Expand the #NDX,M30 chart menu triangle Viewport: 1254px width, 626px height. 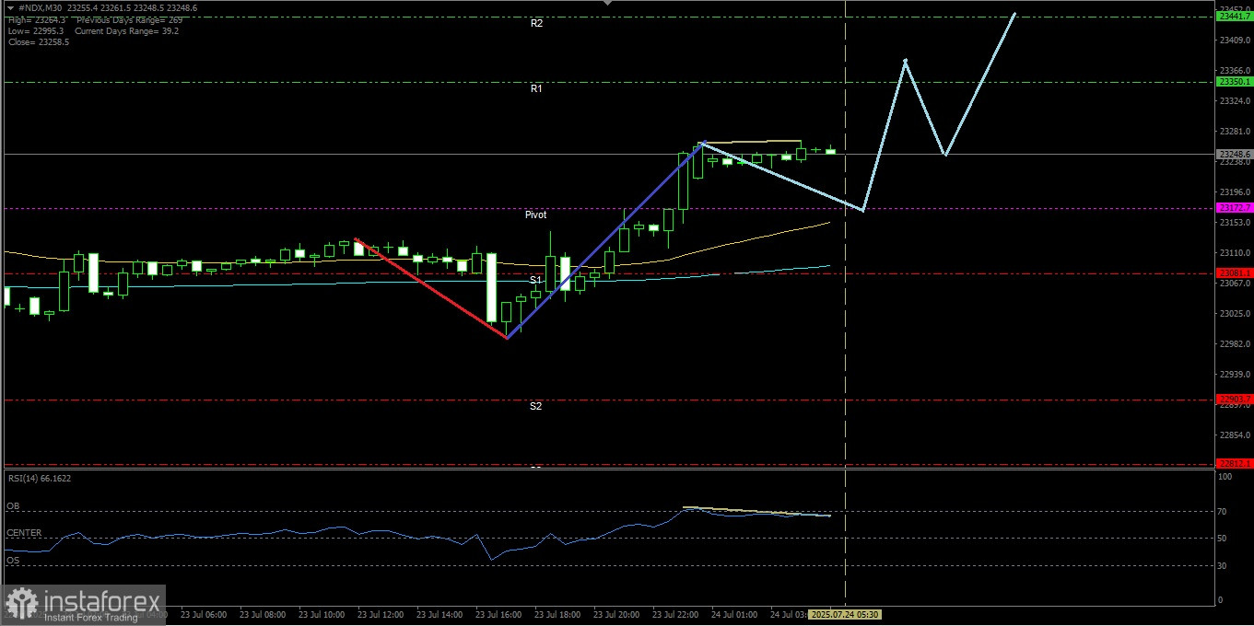click(9, 8)
